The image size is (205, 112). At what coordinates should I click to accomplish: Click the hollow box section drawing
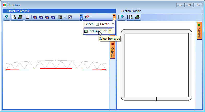tap(156, 65)
